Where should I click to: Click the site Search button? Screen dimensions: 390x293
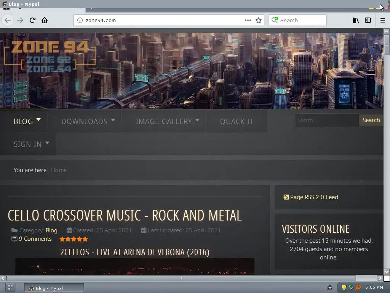pyautogui.click(x=371, y=120)
